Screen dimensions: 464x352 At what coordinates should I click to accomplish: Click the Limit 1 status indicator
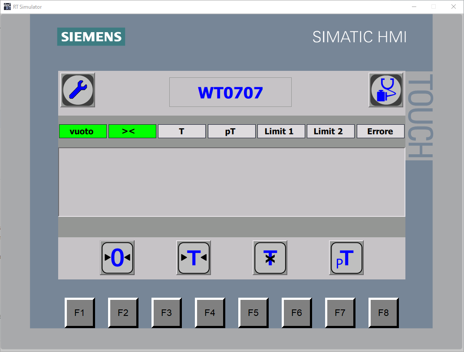(281, 131)
